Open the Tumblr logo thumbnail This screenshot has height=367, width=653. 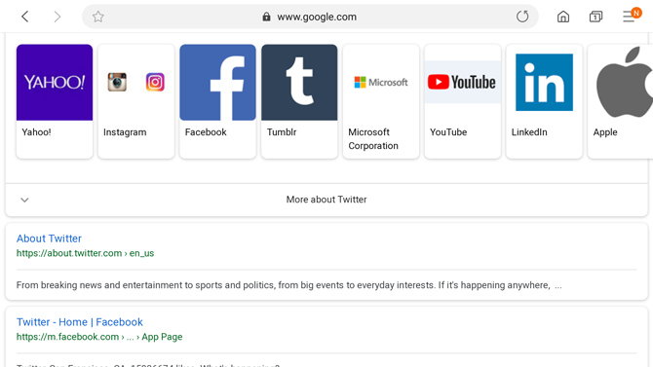click(x=299, y=83)
